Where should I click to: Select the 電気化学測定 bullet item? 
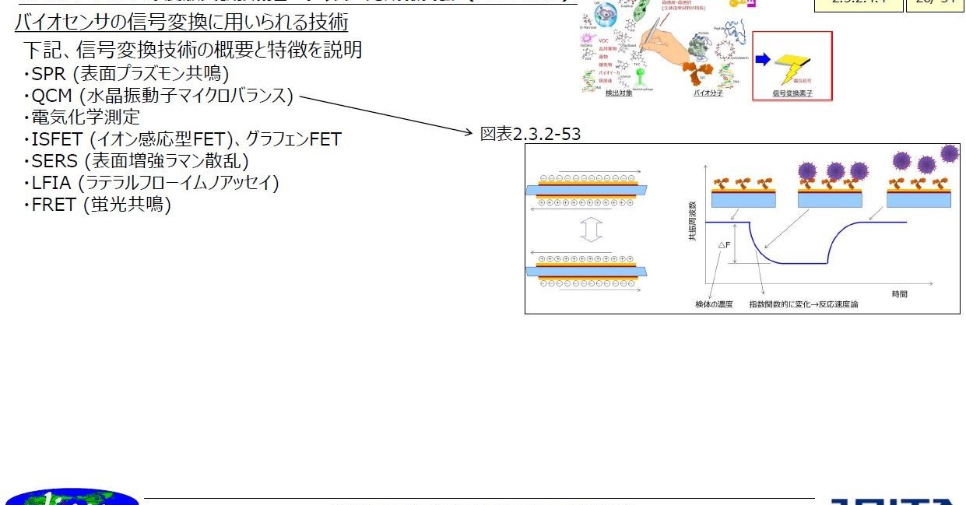click(84, 117)
